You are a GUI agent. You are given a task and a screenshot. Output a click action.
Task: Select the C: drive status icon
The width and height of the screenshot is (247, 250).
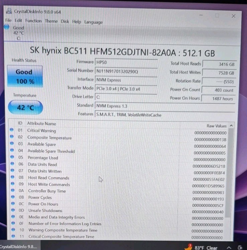pos(7,27)
